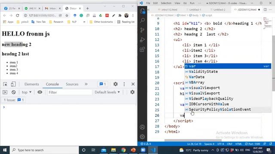Open a new Chrome tab

(x=88, y=9)
